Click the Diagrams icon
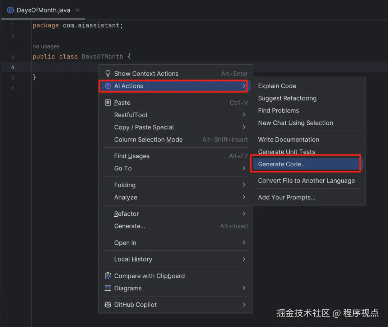The height and width of the screenshot is (327, 388). (108, 288)
